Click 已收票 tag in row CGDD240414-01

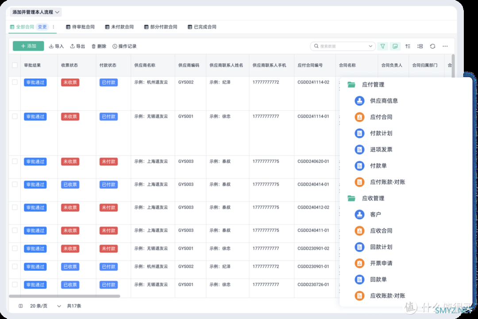(70, 184)
